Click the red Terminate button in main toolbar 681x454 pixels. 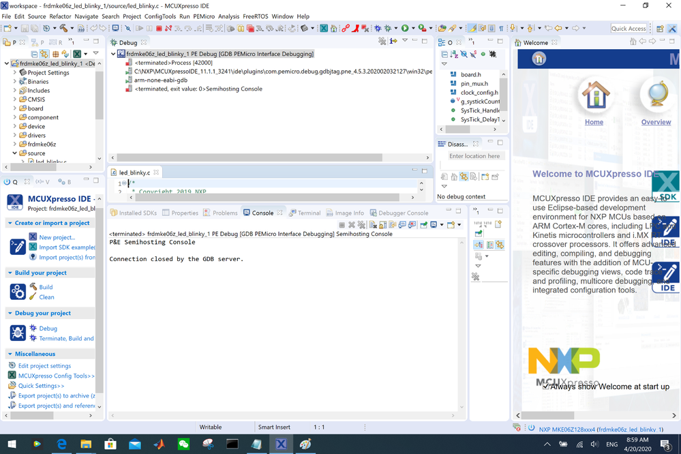click(159, 28)
